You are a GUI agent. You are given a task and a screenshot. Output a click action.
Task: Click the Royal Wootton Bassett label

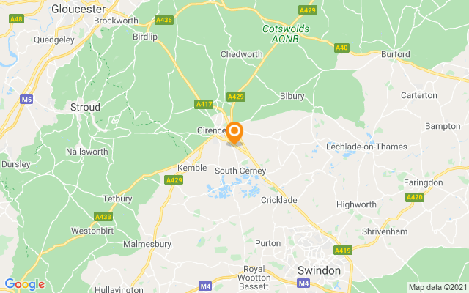254,278
